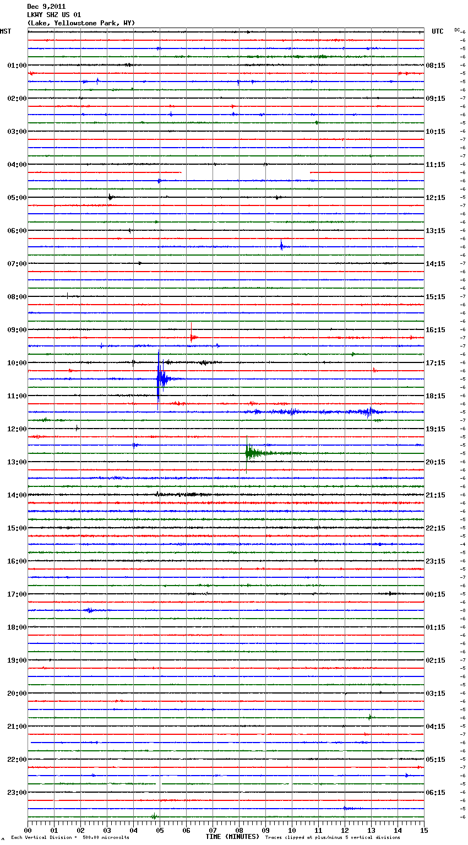Select the 12:00 MST row label
The height and width of the screenshot is (845, 468).
pyautogui.click(x=17, y=429)
